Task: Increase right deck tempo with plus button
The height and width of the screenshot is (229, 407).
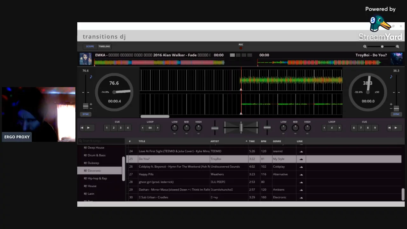Action: [391, 104]
